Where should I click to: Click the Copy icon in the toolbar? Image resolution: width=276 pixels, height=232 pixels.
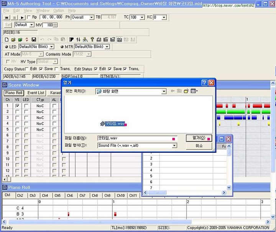(56, 40)
